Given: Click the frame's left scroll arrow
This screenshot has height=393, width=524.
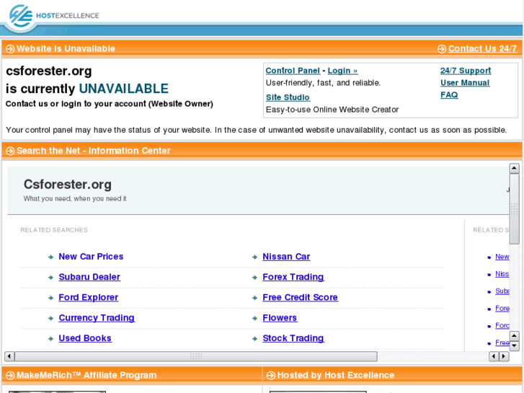Looking at the screenshot, I should [x=9, y=356].
